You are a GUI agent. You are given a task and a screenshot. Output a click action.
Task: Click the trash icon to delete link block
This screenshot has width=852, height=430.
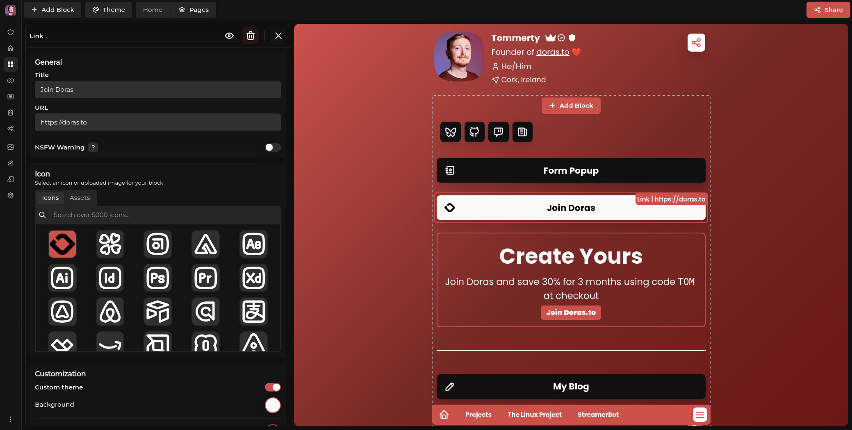[x=251, y=36]
